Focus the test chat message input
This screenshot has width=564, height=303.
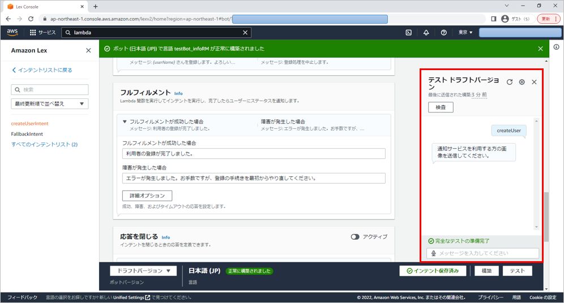pyautogui.click(x=482, y=253)
